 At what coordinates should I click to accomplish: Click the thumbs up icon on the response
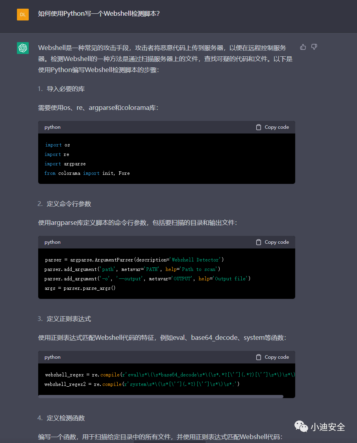click(x=303, y=47)
